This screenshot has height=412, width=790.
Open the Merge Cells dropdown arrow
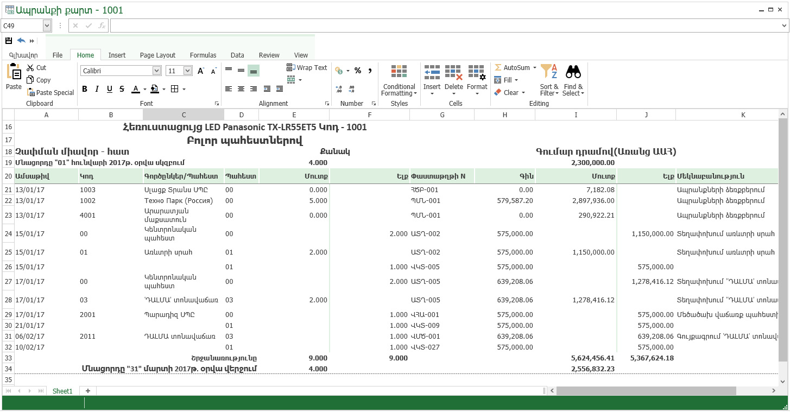pos(300,80)
